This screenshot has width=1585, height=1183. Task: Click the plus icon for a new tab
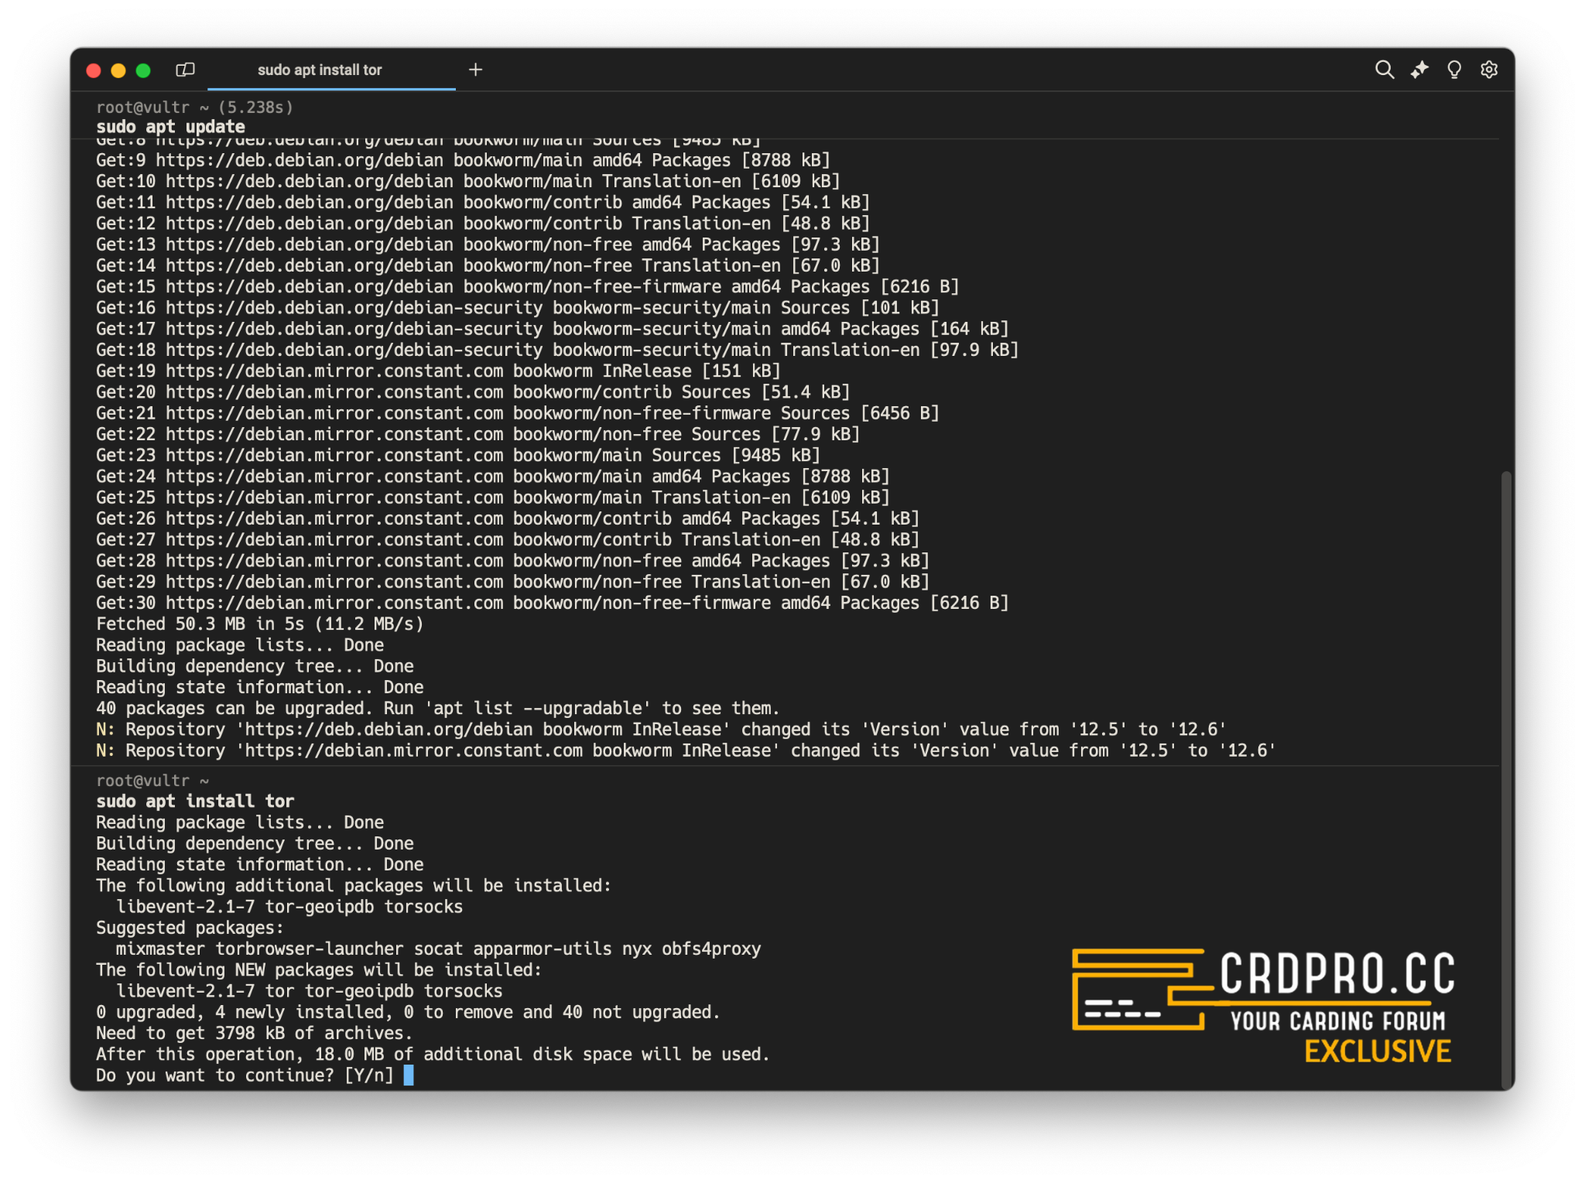(475, 70)
